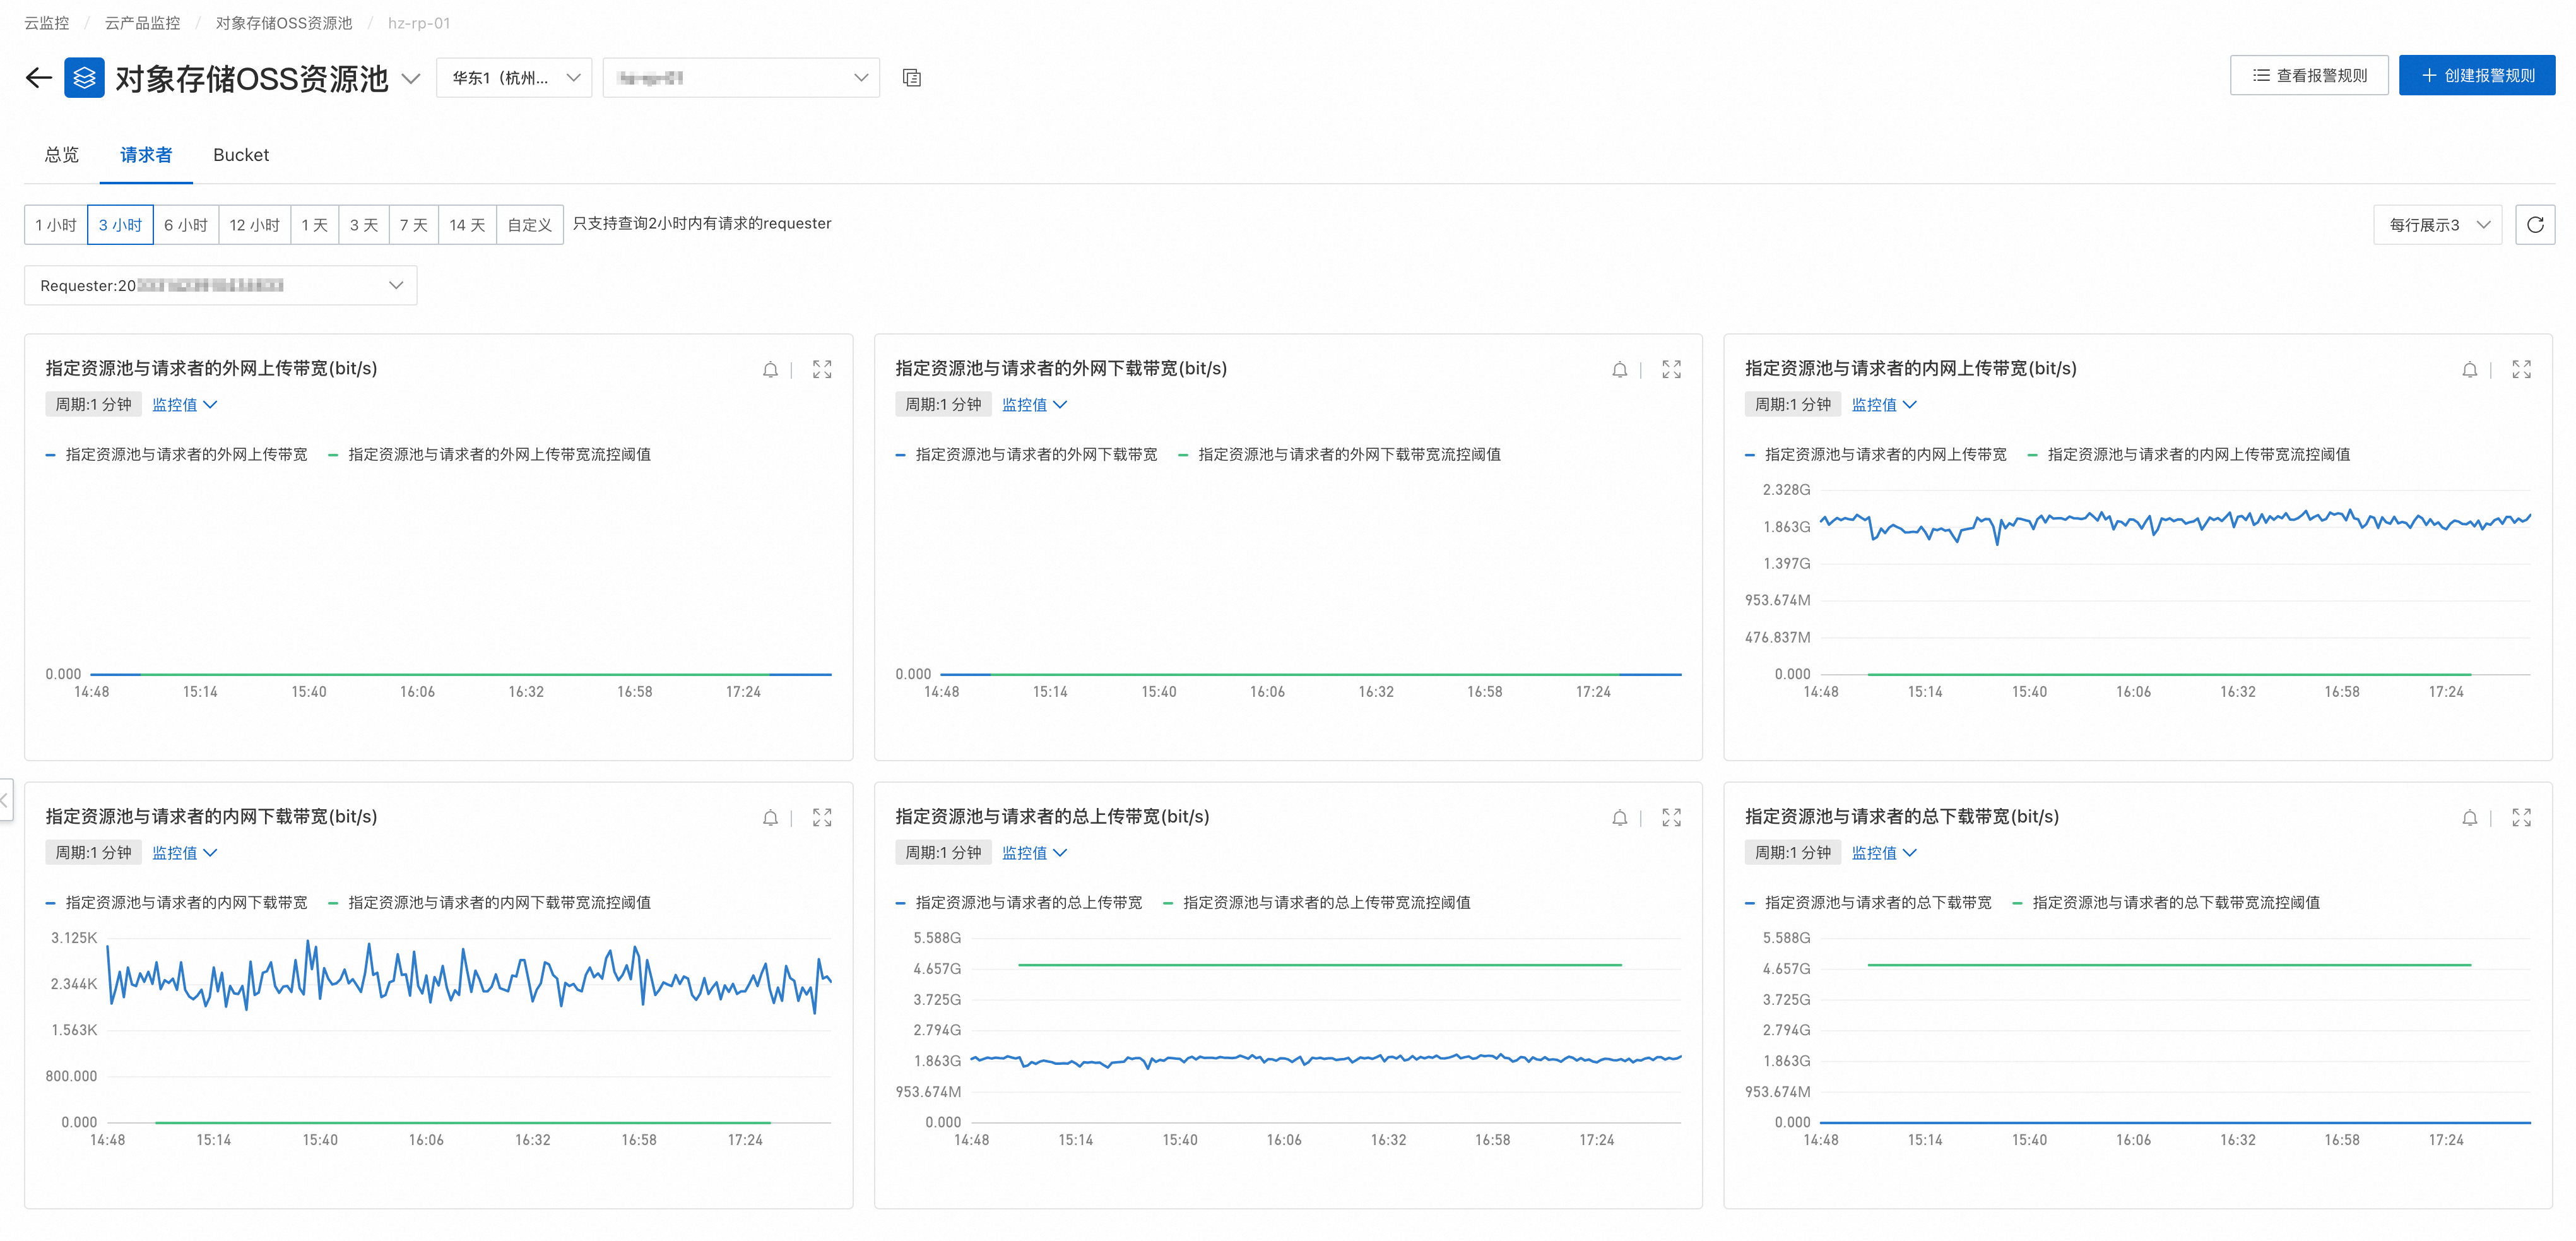Toggle 内网上传带宽流控阈值 legend entry
The width and height of the screenshot is (2576, 1241).
point(2189,455)
